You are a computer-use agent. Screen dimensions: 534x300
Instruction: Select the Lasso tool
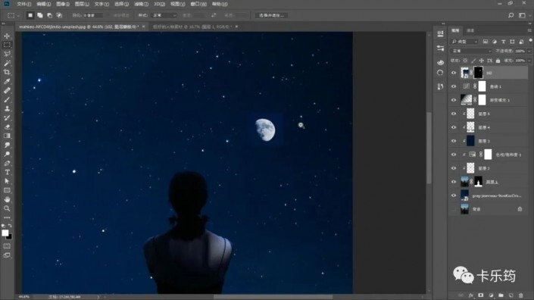click(7, 54)
